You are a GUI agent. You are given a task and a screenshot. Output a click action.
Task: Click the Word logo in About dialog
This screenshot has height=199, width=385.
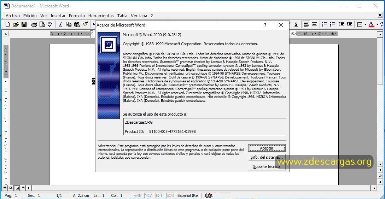click(109, 45)
